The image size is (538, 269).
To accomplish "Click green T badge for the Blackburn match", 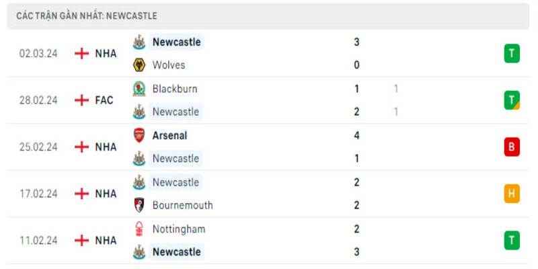I will 512,100.
